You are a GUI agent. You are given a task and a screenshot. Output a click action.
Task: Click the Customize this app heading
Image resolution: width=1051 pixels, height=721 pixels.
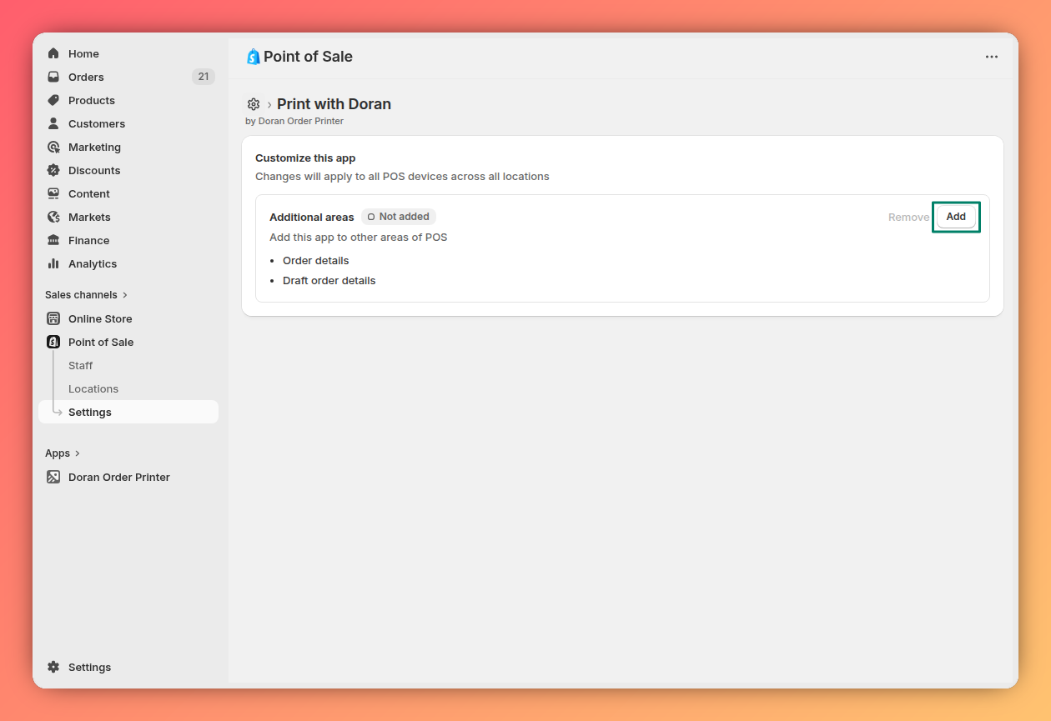point(305,158)
